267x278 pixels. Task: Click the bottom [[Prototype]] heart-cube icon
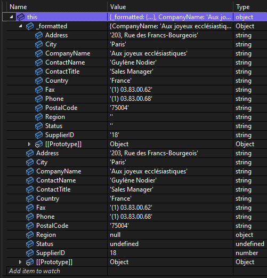[x=30, y=262]
